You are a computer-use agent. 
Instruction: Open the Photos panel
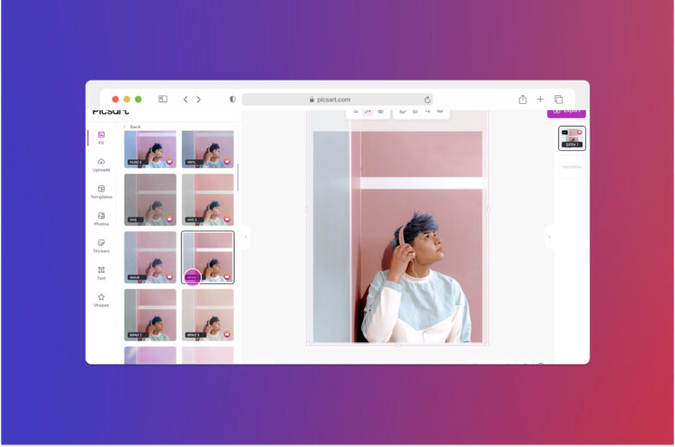[101, 219]
